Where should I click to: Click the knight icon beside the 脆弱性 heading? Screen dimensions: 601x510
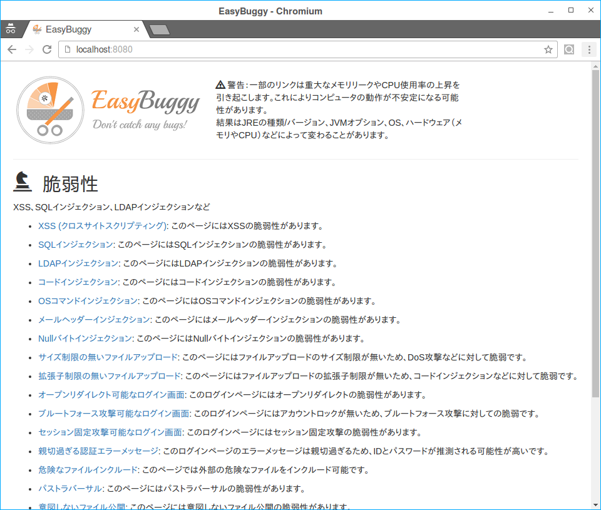point(23,181)
